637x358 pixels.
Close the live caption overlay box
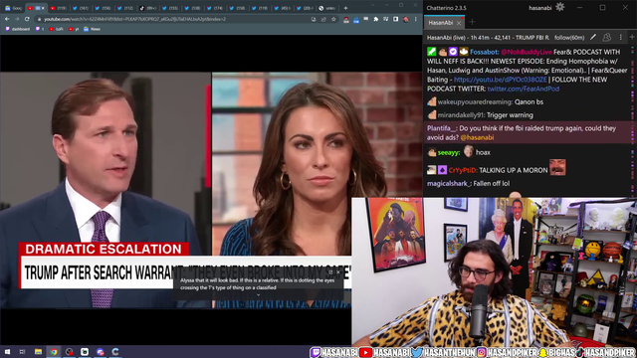tap(338, 272)
